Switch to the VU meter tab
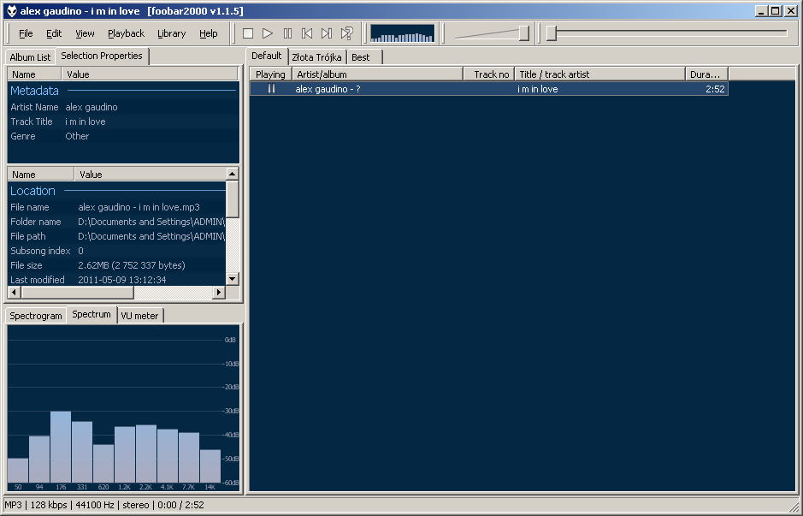The width and height of the screenshot is (803, 516). (139, 316)
